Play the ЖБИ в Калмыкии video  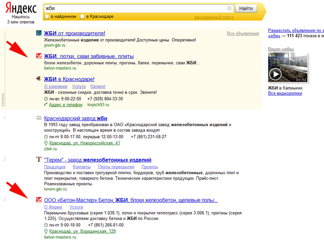point(276,74)
